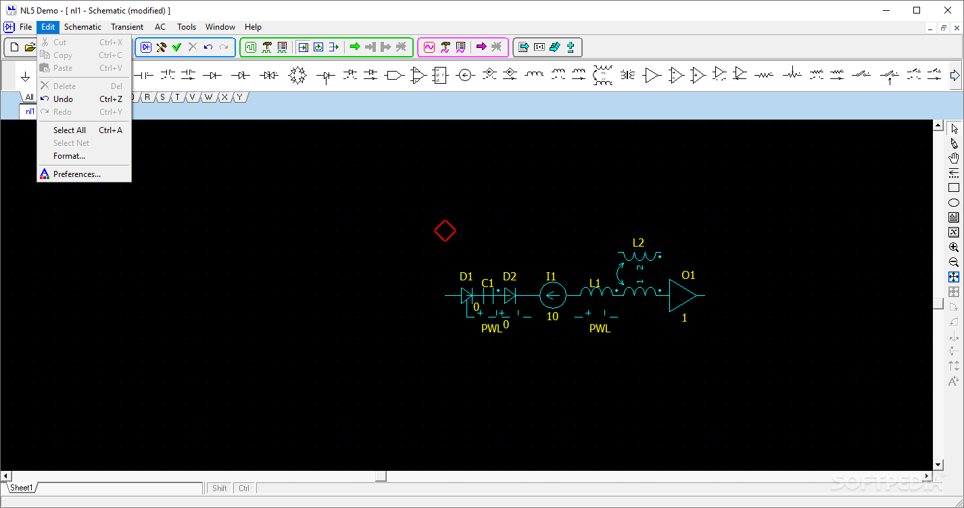Click the Shift status button
The height and width of the screenshot is (508, 964).
[x=220, y=488]
